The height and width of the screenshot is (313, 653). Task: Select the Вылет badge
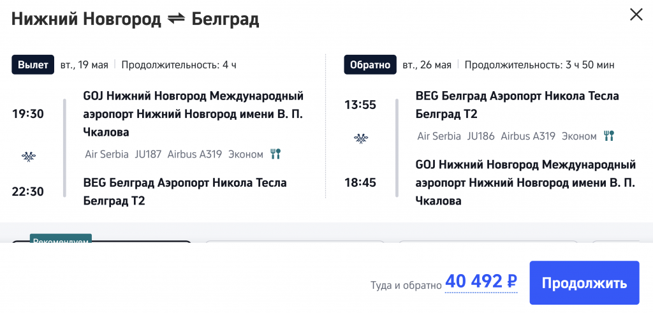tap(33, 64)
